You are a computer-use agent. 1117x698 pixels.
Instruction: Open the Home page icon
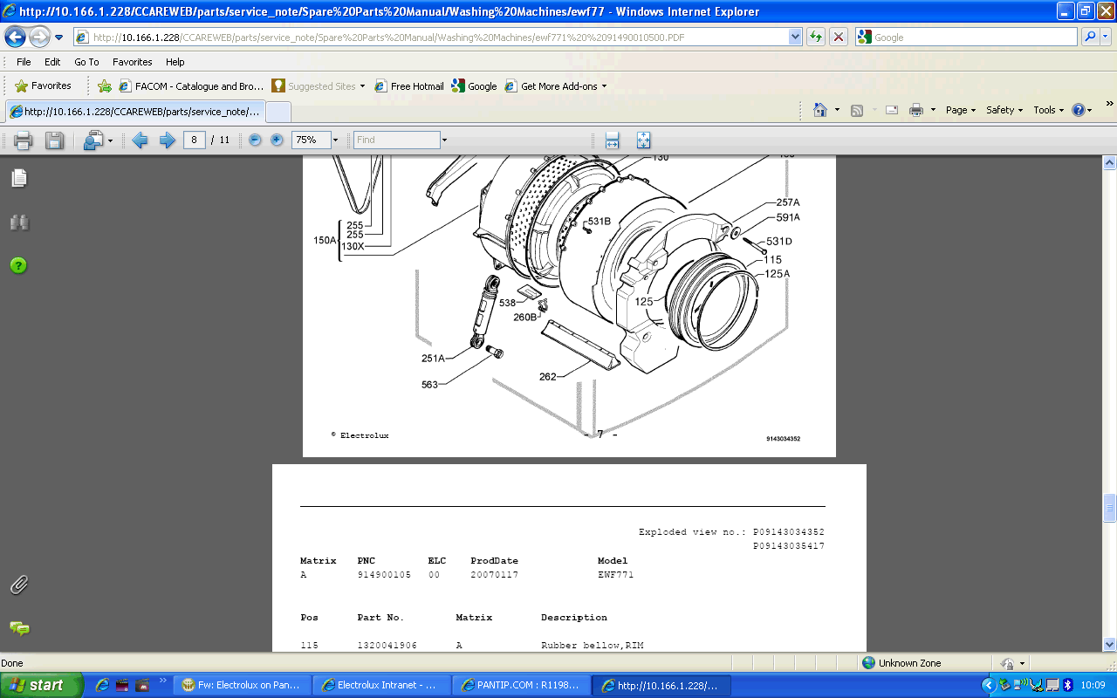click(819, 110)
